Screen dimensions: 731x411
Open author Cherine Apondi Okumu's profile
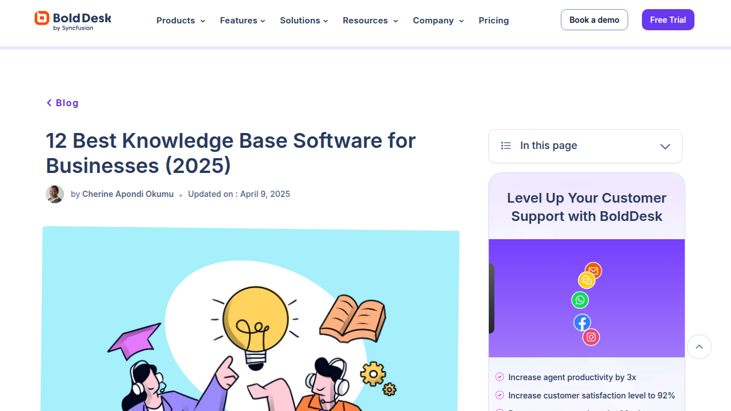(128, 194)
